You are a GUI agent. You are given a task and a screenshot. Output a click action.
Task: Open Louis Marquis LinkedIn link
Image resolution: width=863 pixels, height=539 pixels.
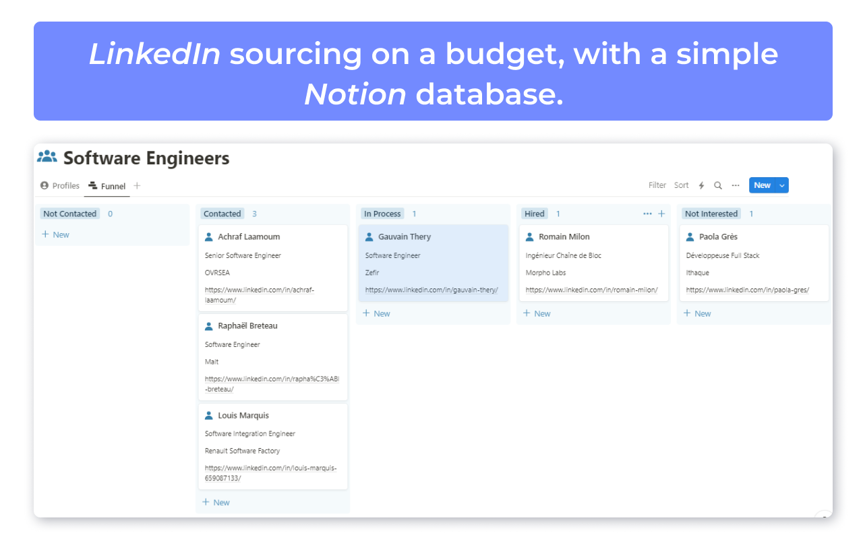[271, 472]
